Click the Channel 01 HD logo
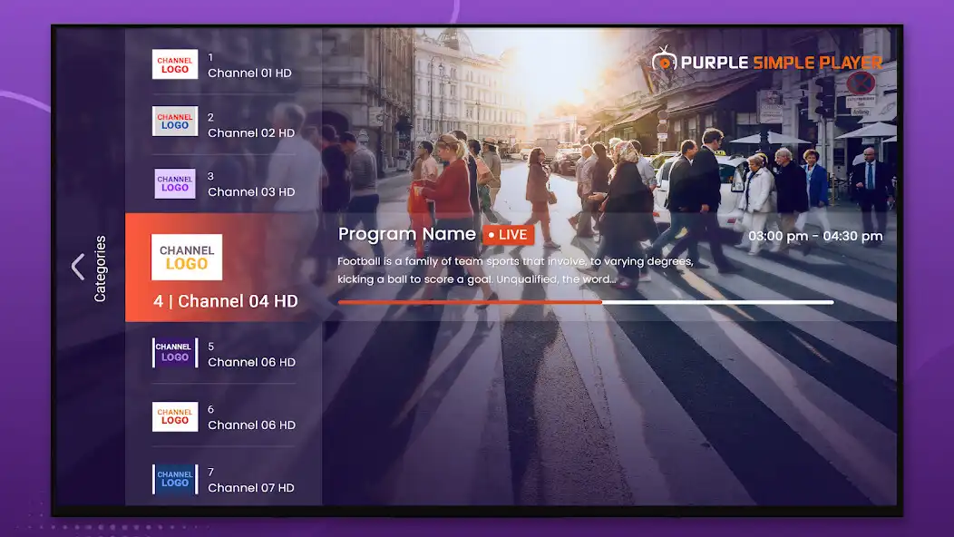 (x=174, y=64)
